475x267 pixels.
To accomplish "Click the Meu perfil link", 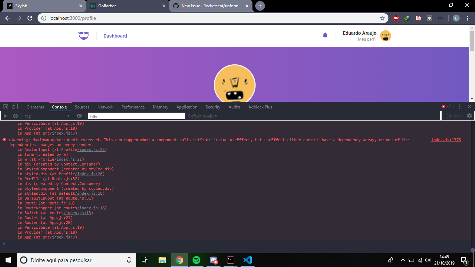I will pos(367,39).
